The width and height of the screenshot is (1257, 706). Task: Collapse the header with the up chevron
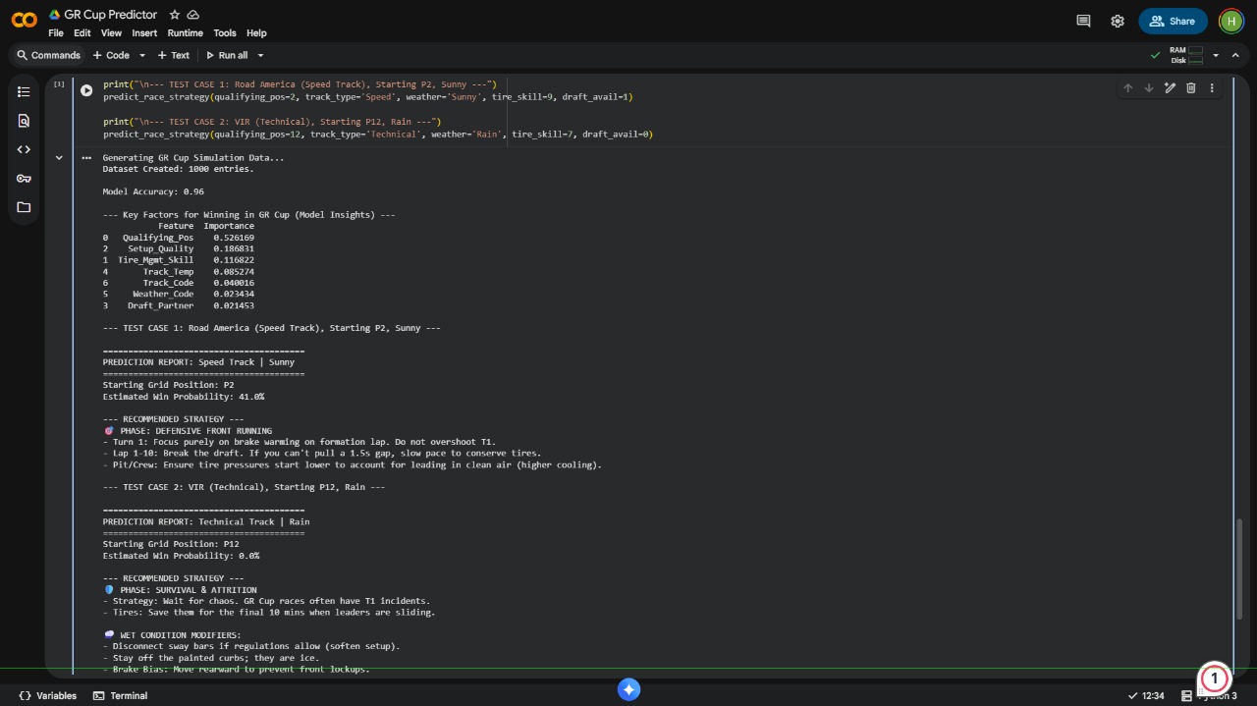[1234, 55]
